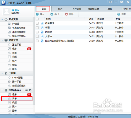Click the red 11 badge on 程序

click(x=29, y=49)
